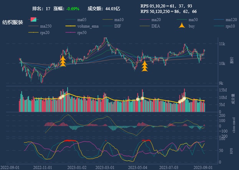Click the red RPS peak segment near May 2023
239x170 pixels.
click(x=146, y=140)
